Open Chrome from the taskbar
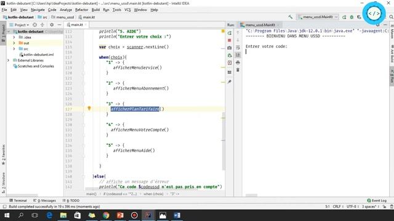The image size is (394, 221). coord(106,215)
